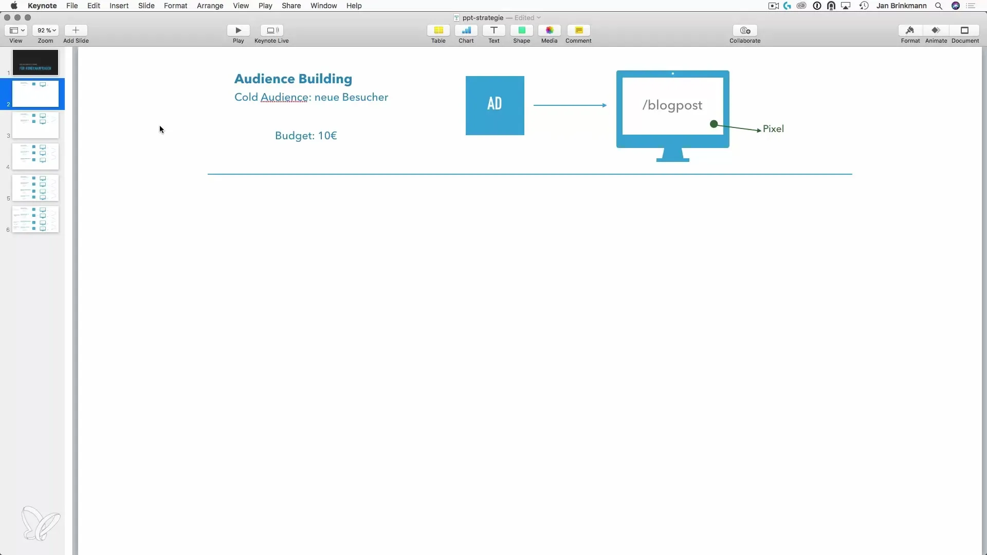Select slide 6 thumbnail in navigator
The height and width of the screenshot is (555, 987).
pyautogui.click(x=35, y=219)
